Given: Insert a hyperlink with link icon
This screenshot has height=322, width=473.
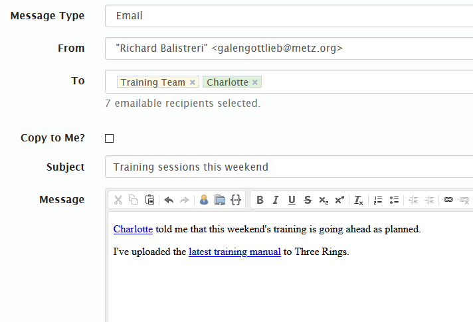Looking at the screenshot, I should [448, 200].
